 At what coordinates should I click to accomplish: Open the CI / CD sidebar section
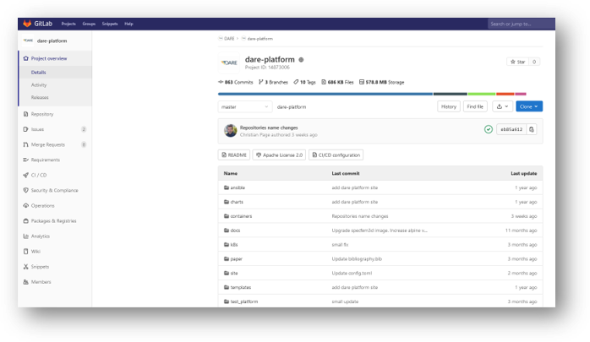click(39, 175)
